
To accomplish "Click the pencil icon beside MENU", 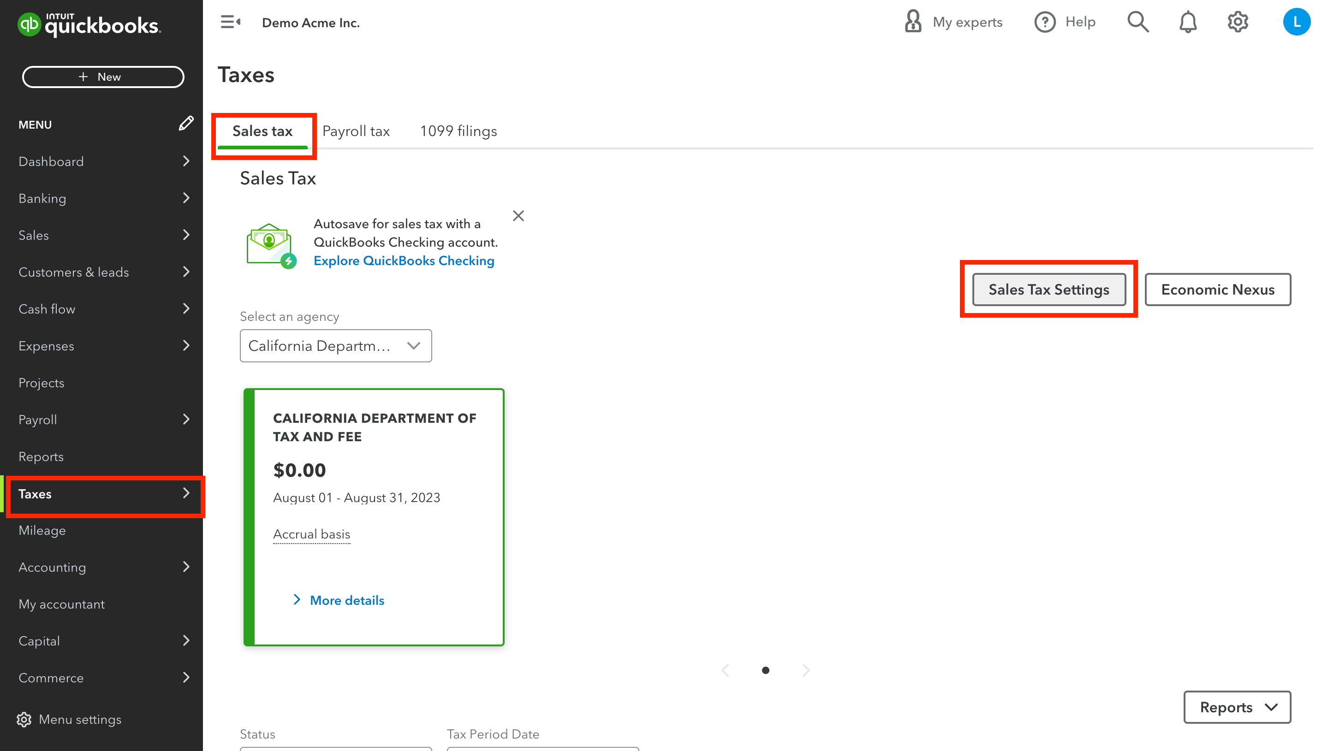I will coord(186,124).
